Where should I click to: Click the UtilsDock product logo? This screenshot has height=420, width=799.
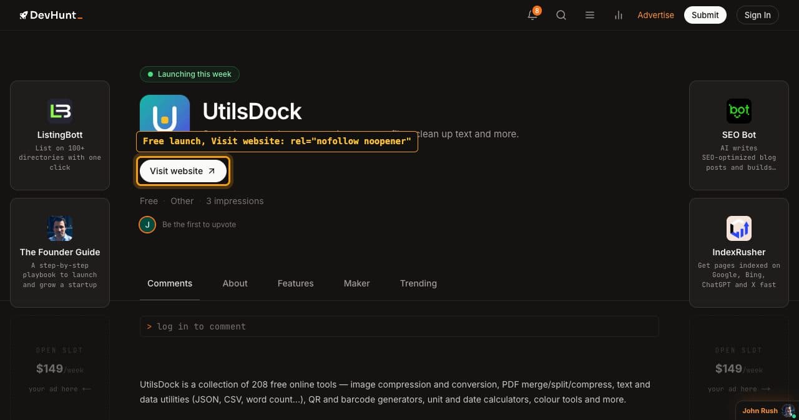click(165, 114)
